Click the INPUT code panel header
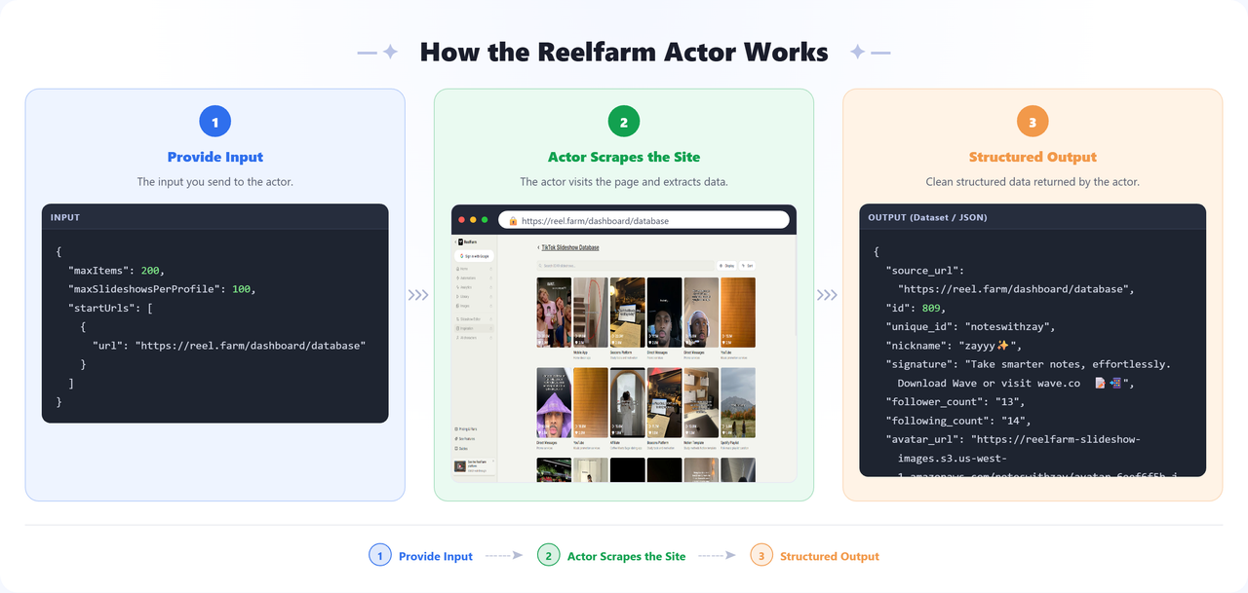This screenshot has width=1248, height=593. click(x=214, y=217)
